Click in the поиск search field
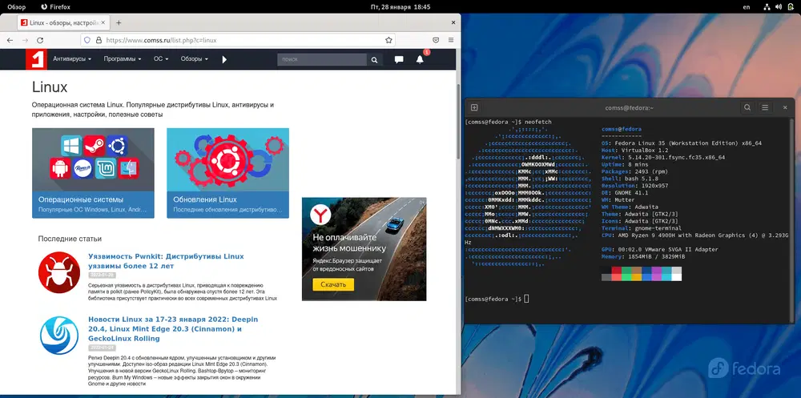Image resolution: width=801 pixels, height=398 pixels. [x=322, y=60]
